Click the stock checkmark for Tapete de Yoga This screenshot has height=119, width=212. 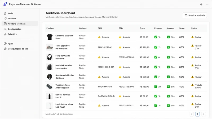coord(156,86)
